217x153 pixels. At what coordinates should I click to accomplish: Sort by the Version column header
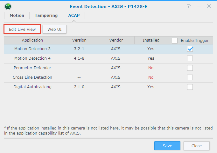[79, 40]
